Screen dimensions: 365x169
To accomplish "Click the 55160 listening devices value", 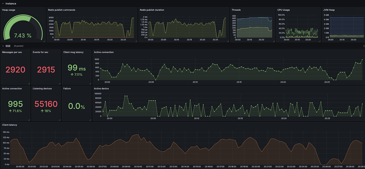I will tap(46, 104).
